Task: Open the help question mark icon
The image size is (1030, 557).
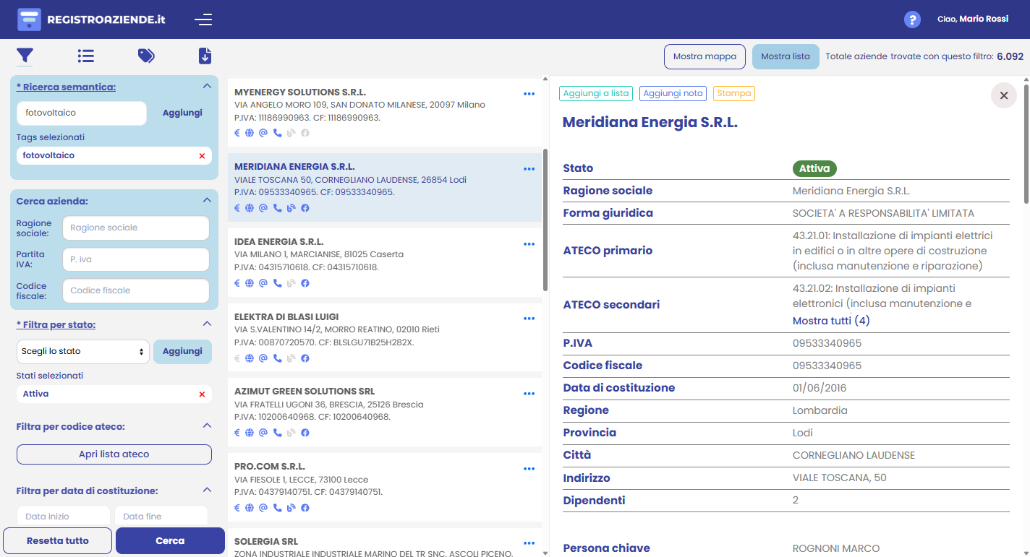Action: pos(912,20)
